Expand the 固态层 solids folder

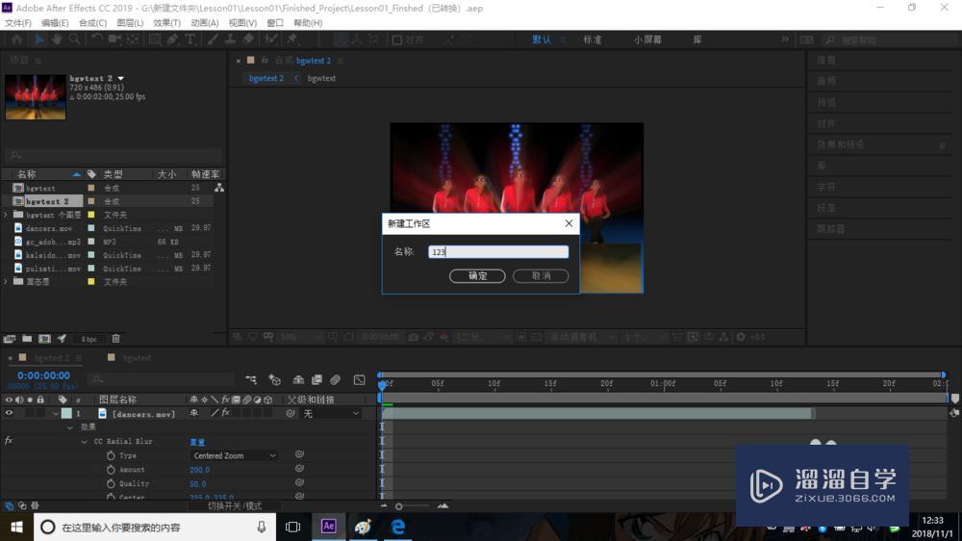tap(6, 282)
